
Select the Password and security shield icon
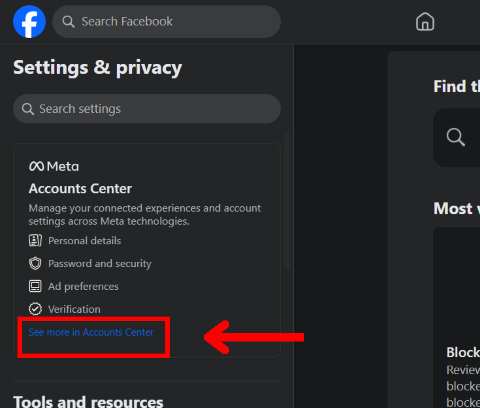click(x=35, y=263)
